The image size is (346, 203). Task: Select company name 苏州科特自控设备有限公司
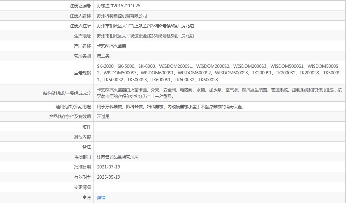pos(122,16)
